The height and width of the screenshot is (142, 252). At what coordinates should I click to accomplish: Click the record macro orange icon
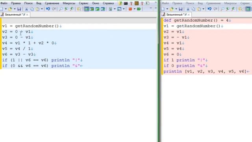coord(130,9)
